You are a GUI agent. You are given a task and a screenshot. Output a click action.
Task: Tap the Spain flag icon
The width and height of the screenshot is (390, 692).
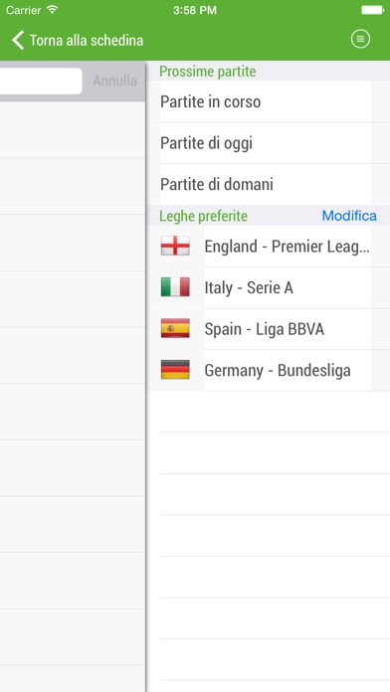pos(175,328)
